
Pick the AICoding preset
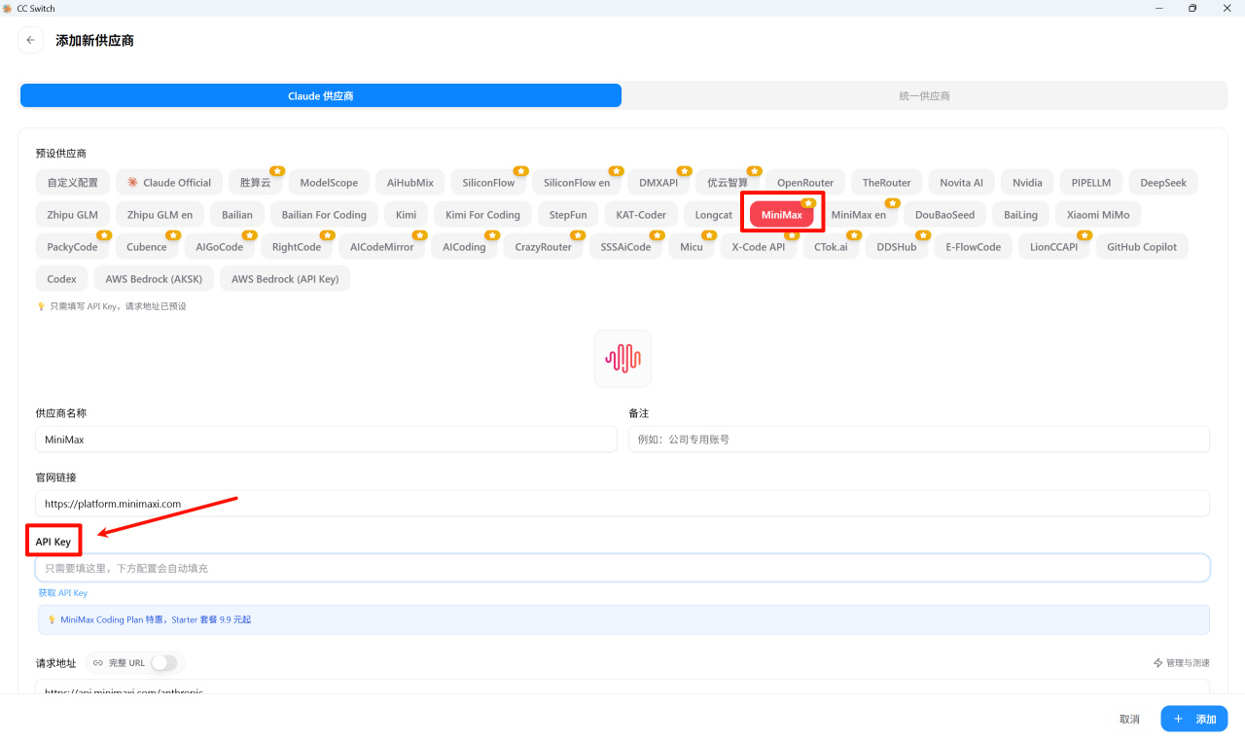point(464,247)
